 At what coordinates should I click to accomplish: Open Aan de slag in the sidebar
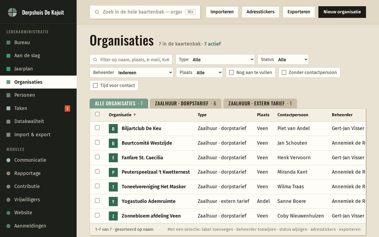pyautogui.click(x=38, y=55)
